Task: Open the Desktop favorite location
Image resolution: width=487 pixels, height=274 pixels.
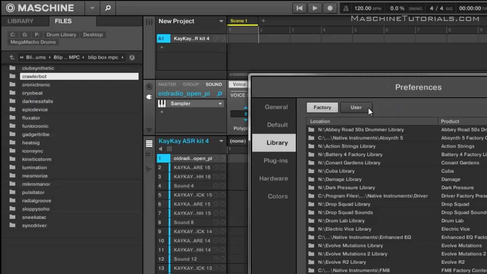Action: click(93, 35)
